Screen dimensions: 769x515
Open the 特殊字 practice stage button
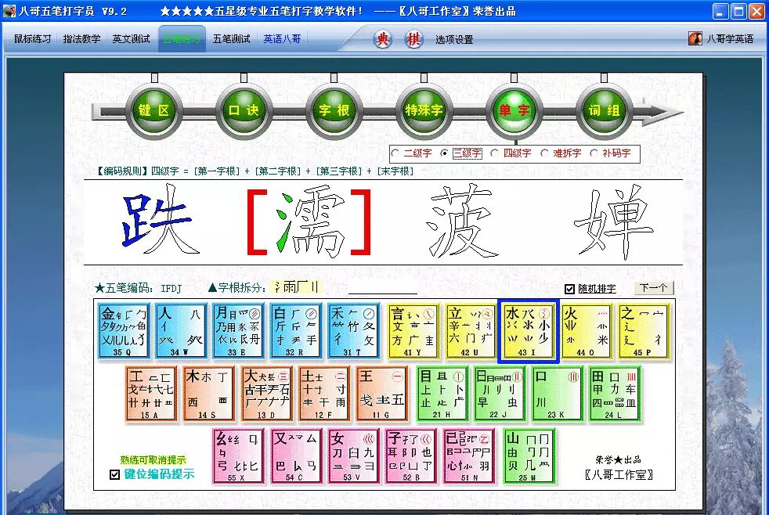423,110
